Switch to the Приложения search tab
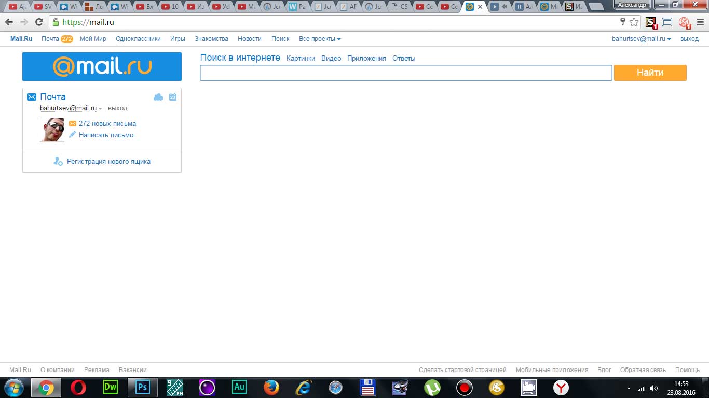 tap(366, 59)
